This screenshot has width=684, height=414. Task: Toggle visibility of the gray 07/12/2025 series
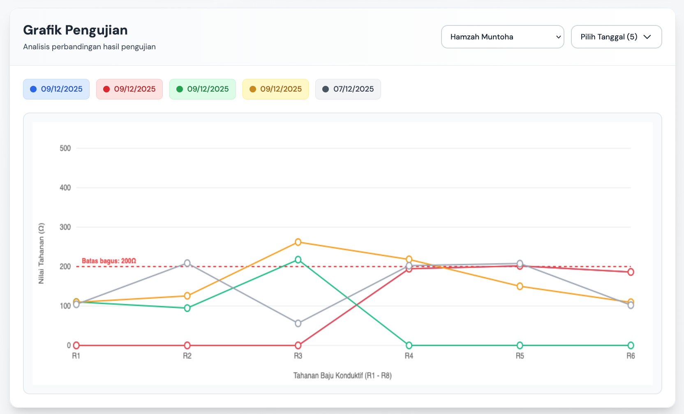[348, 89]
